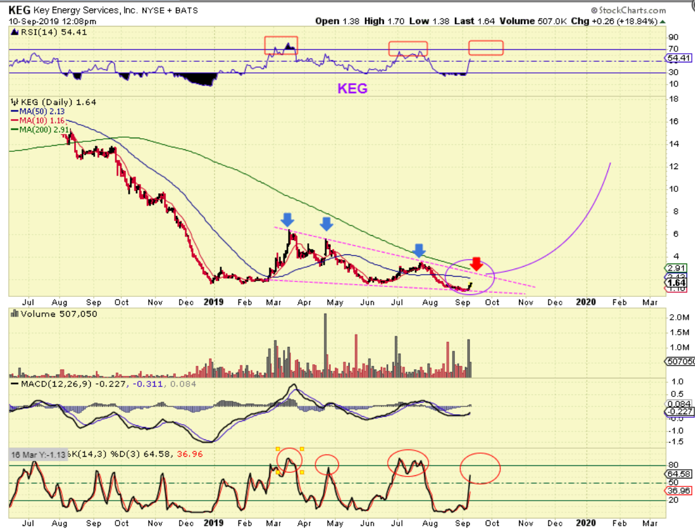Click the Last 1.64 value
Screen dimensions: 695x529
(x=474, y=21)
